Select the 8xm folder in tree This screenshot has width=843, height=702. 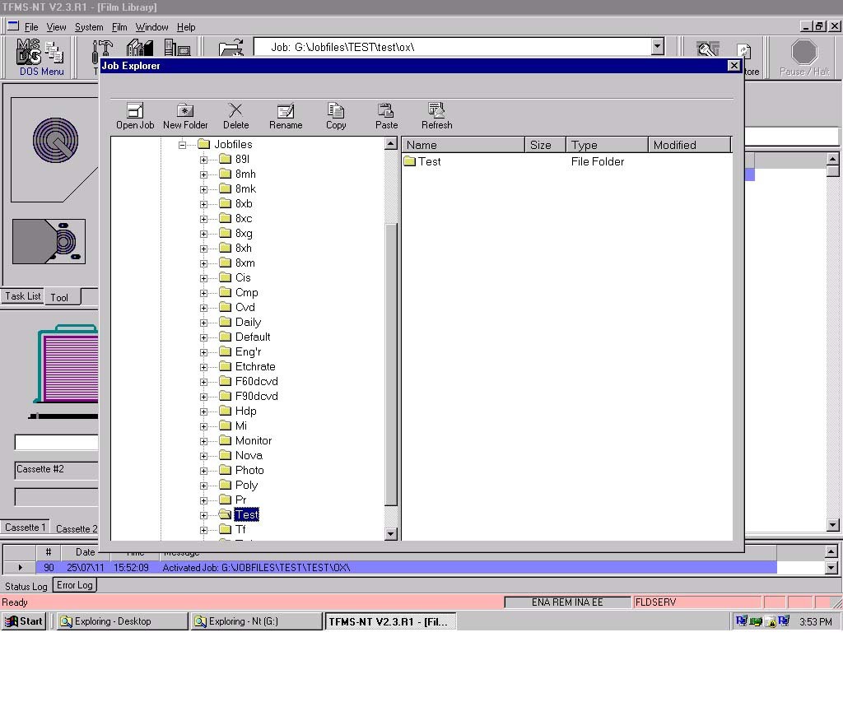tap(245, 263)
